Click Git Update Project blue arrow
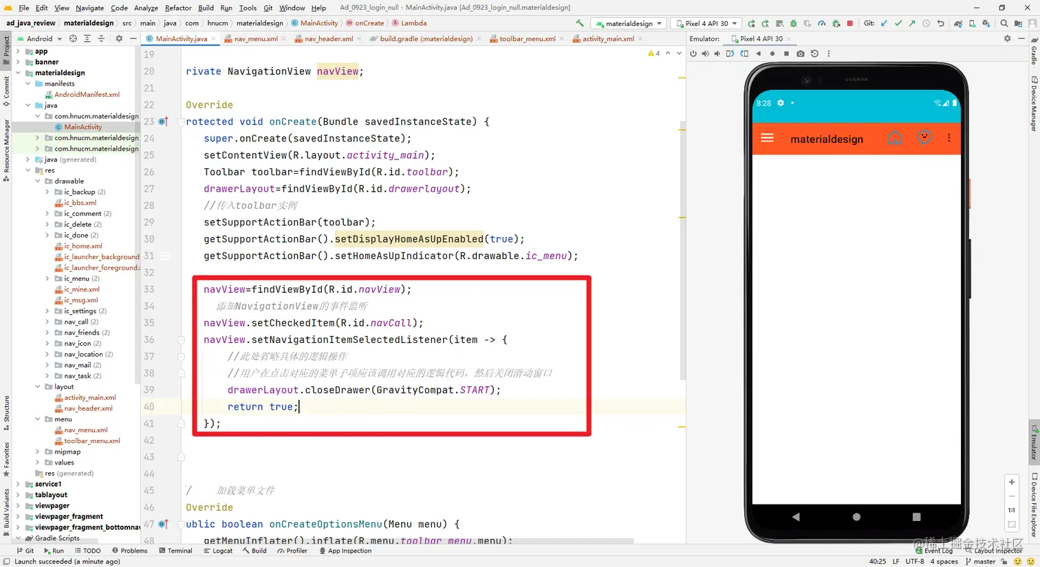1040x567 pixels. click(884, 23)
